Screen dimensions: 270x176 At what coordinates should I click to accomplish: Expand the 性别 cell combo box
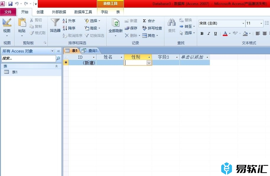[149, 63]
